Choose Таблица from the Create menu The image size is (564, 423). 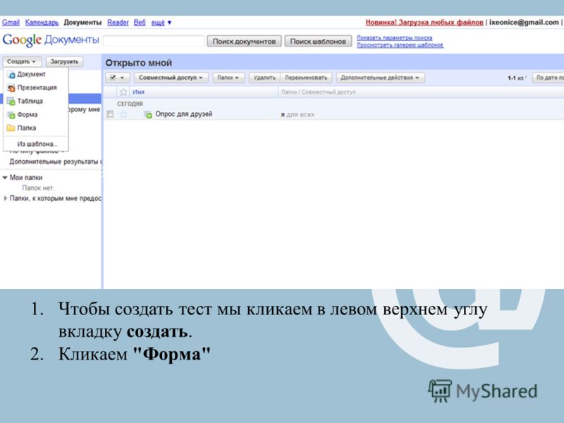[x=30, y=101]
